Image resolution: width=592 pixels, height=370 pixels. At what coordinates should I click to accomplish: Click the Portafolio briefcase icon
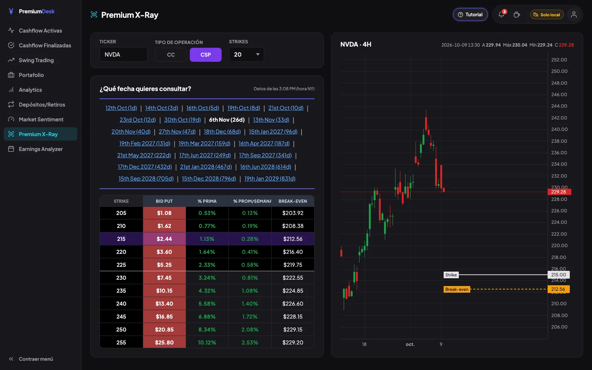[11, 75]
